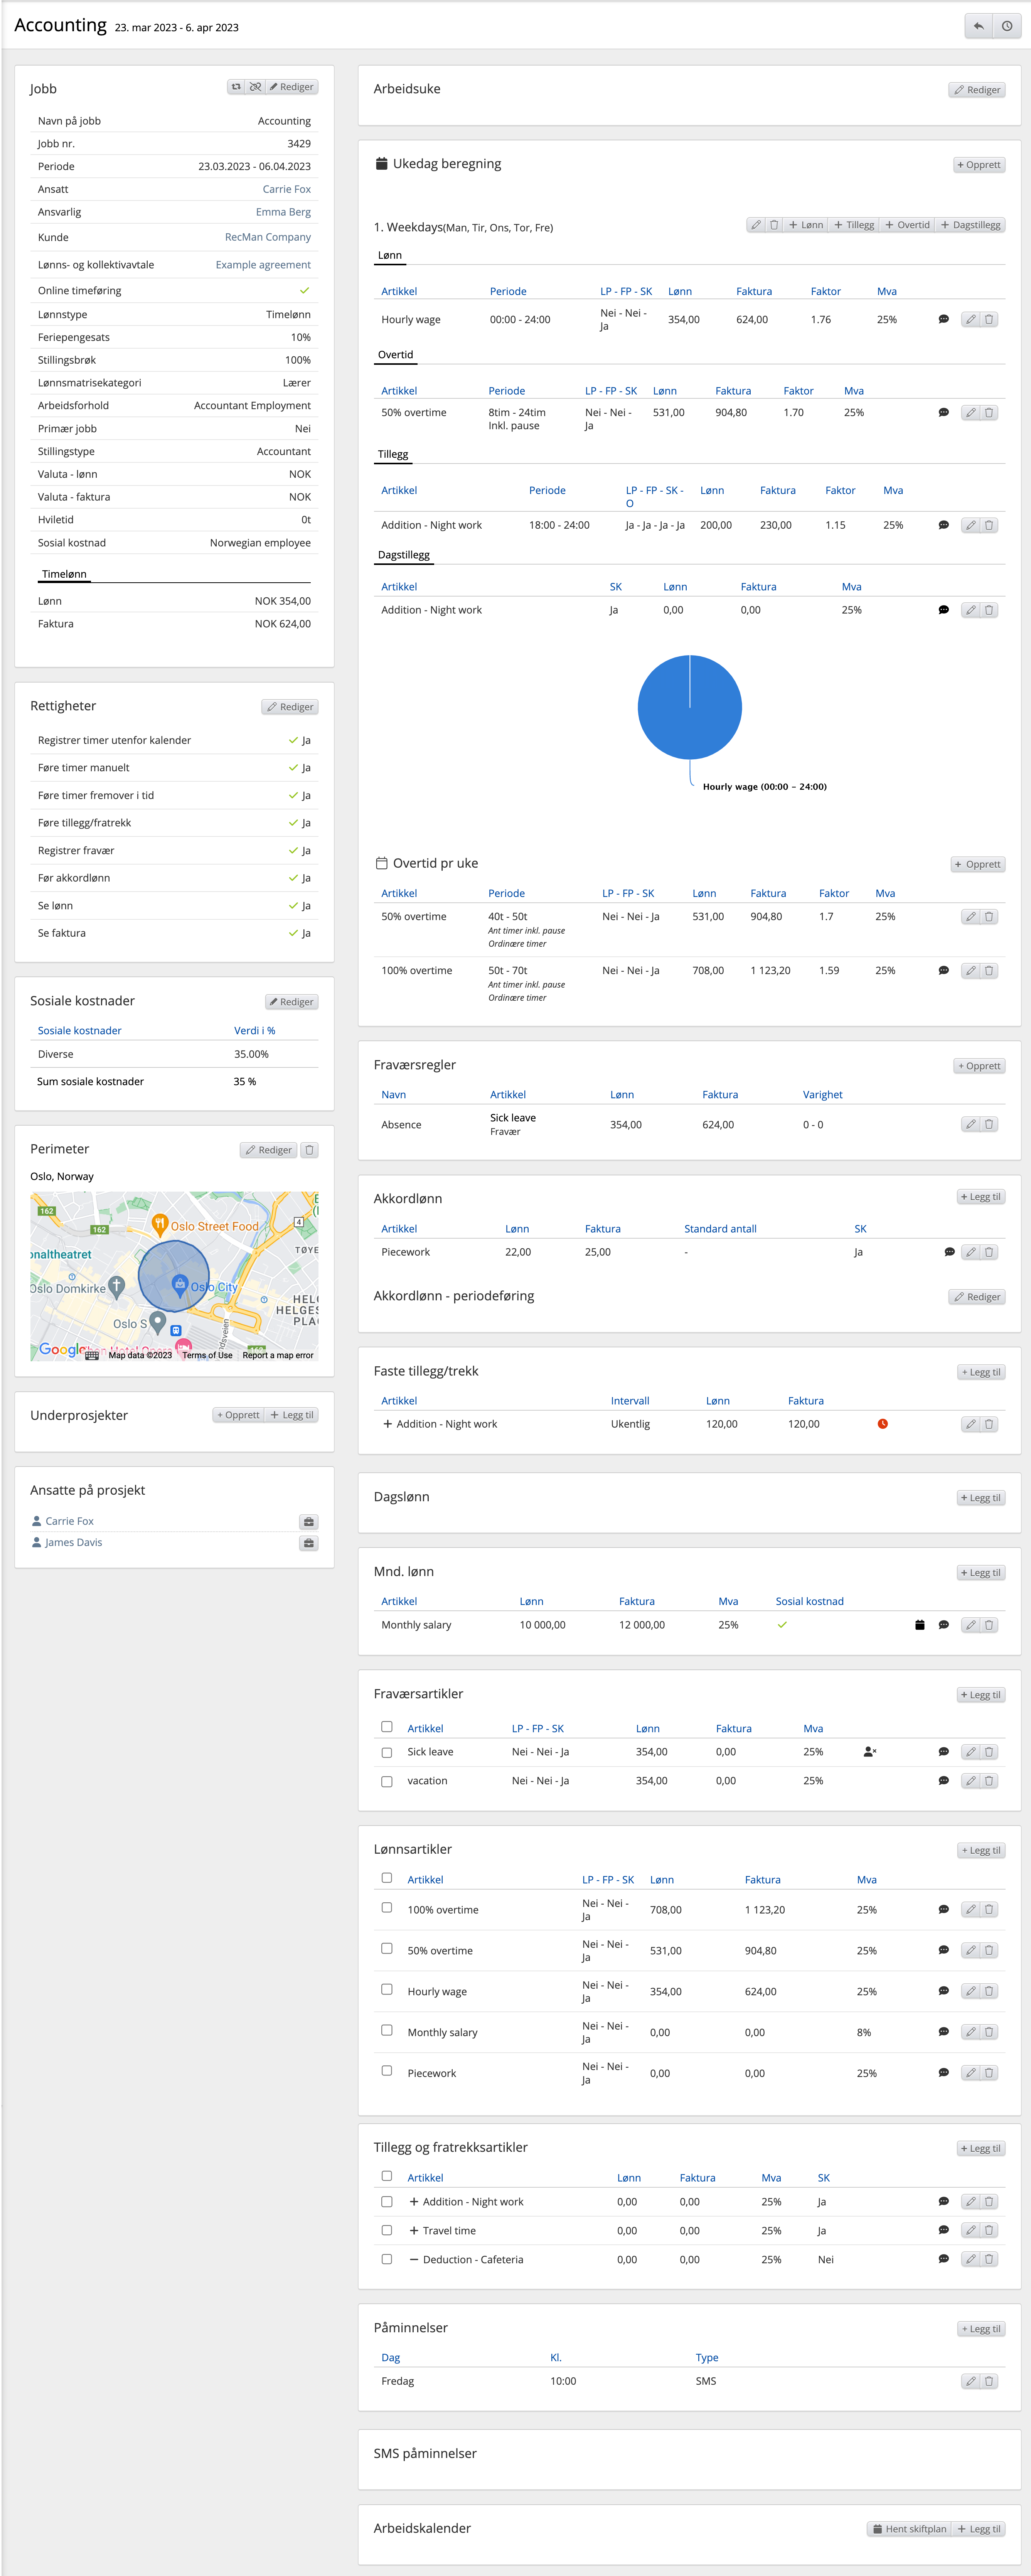This screenshot has width=1031, height=2576.
Task: Edit the Fredag reminder with pencil icon
Action: (970, 2381)
